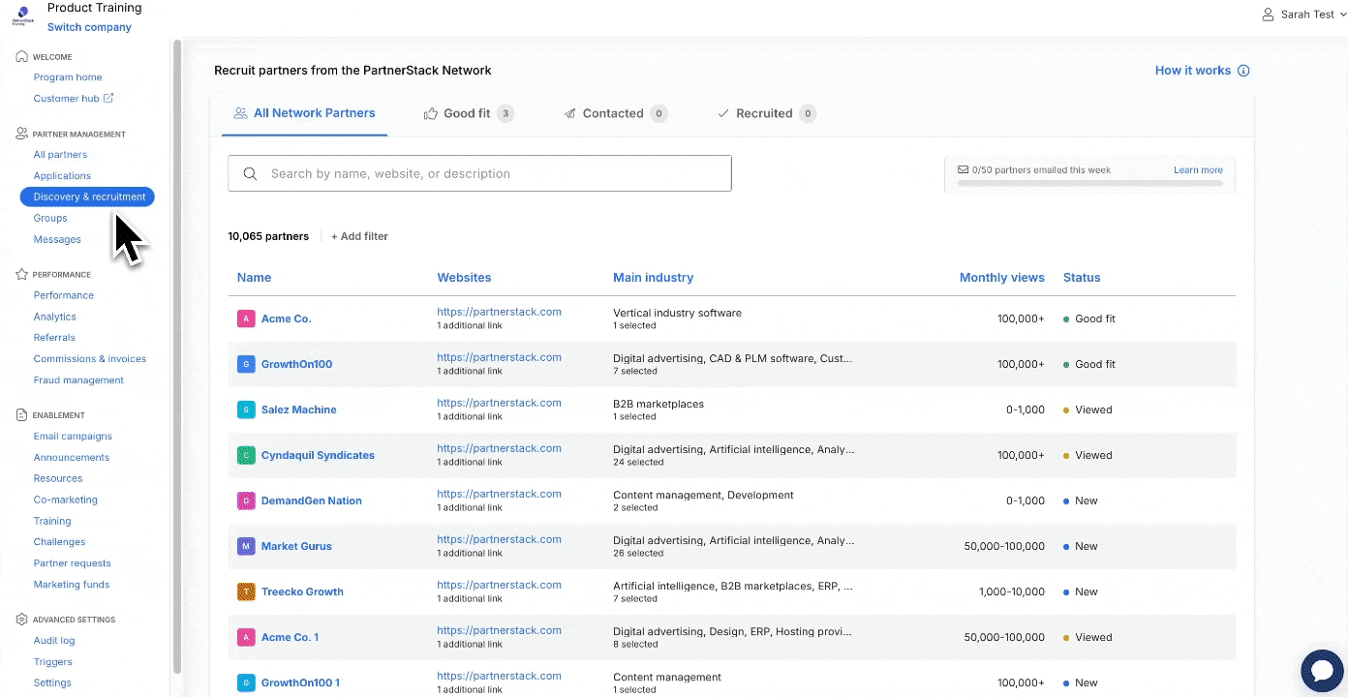Viewport: 1348px width, 697px height.
Task: Click the info icon beside How it works
Action: (1243, 71)
